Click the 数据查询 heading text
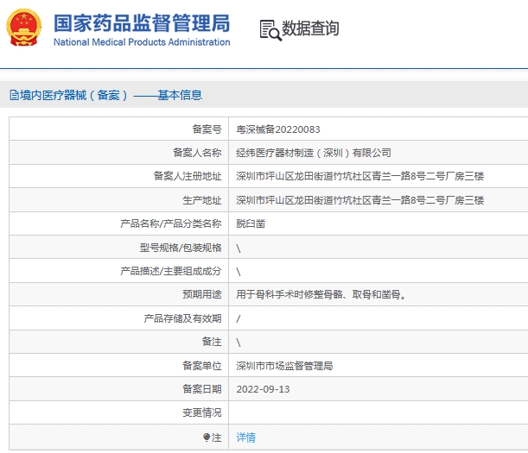528x453 pixels. 310,28
